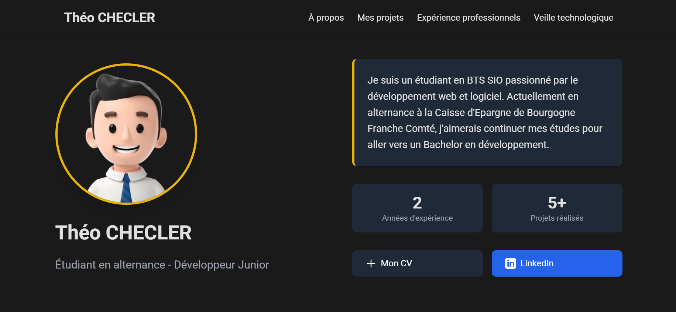676x312 pixels.
Task: Open the Mon CV button
Action: click(417, 263)
